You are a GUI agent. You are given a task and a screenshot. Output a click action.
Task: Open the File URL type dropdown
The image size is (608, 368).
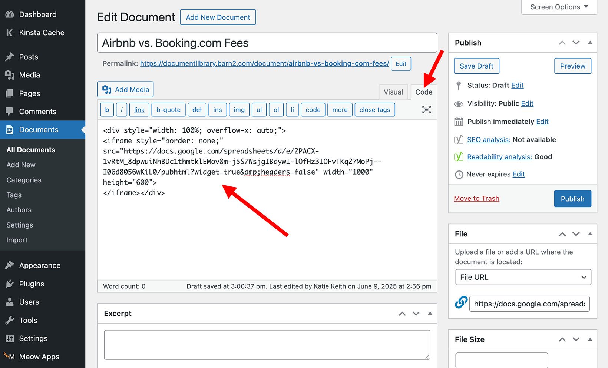(x=522, y=277)
